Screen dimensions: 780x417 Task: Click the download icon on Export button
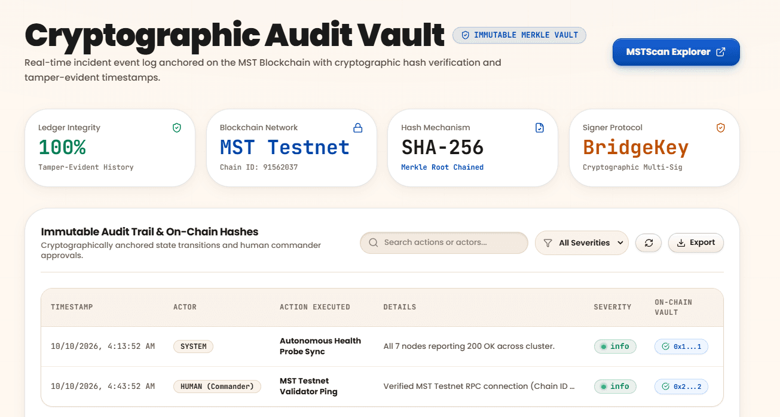point(681,243)
